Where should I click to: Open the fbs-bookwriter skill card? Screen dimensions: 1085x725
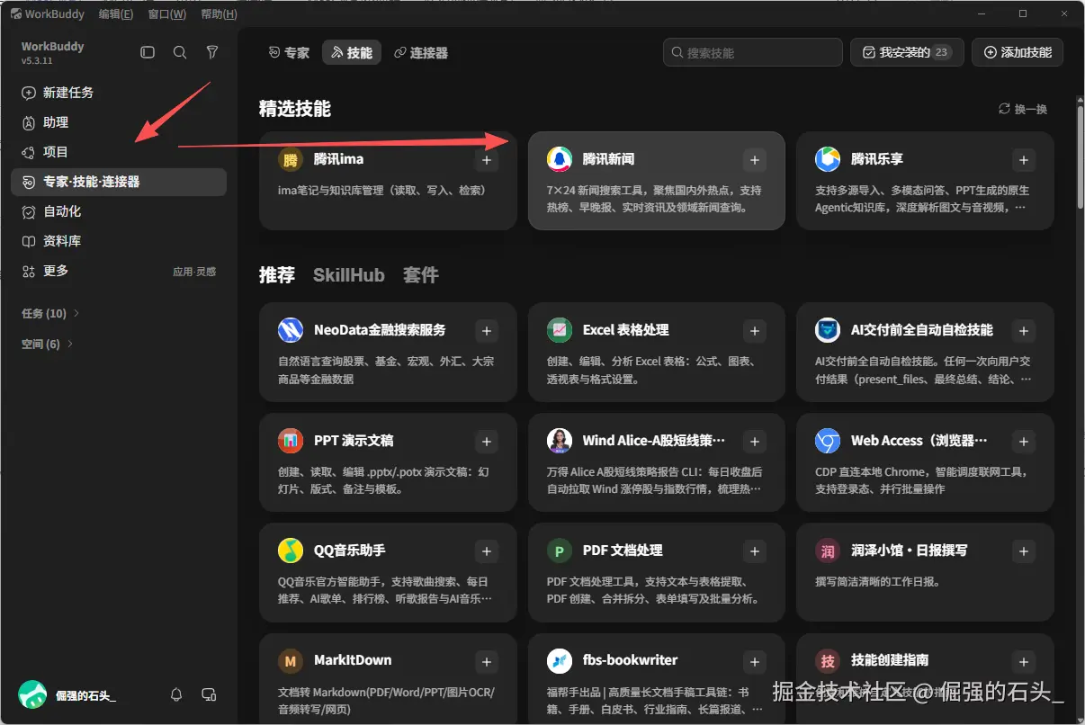point(656,679)
